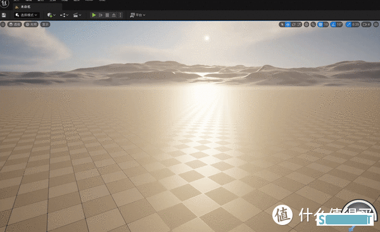Image resolution: width=380 pixels, height=232 pixels.
Task: Toggle grid snapping on or off
Action: 320,24
